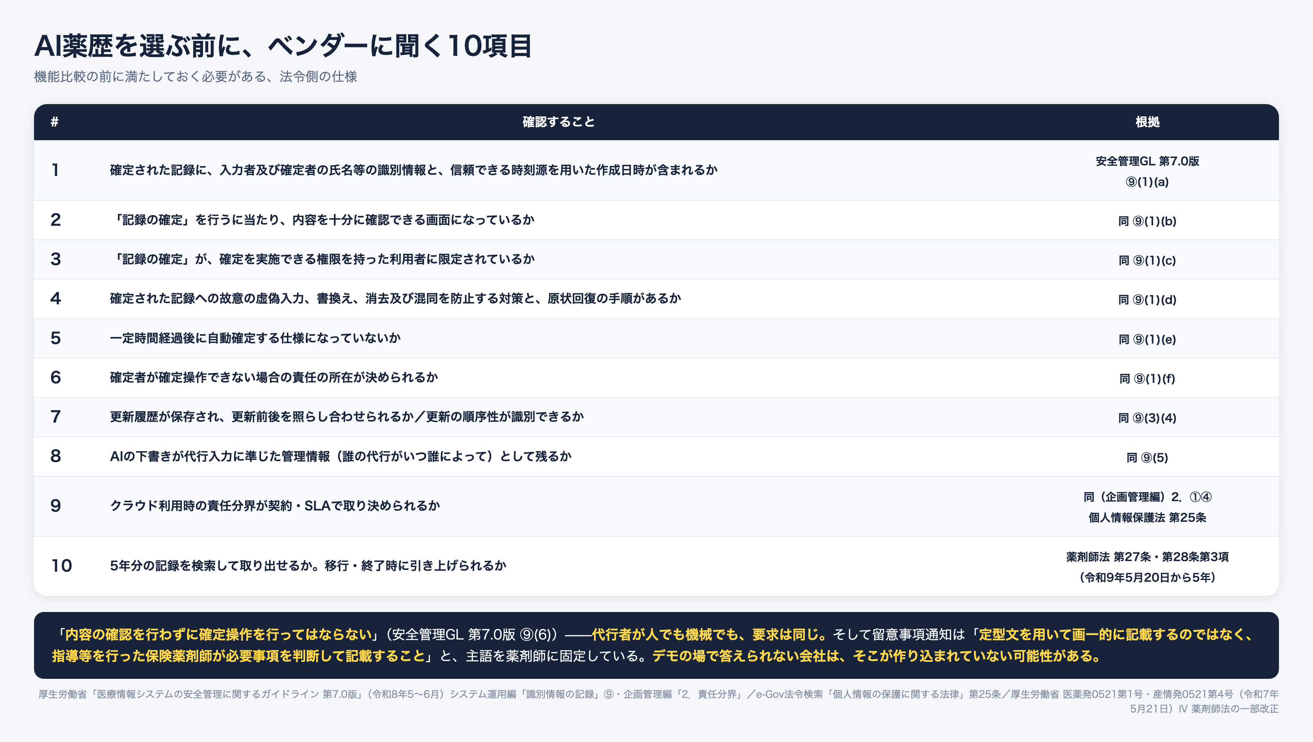Viewport: 1313px width, 742px height.
Task: Click row number '1' cell
Action: pos(55,170)
